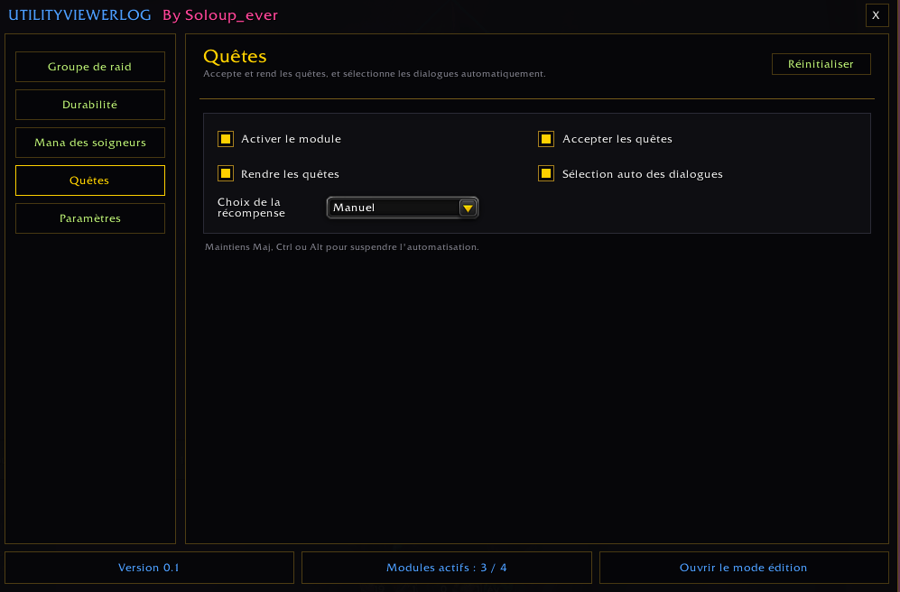
Task: Click the By Soloup_ever author text
Action: pos(220,15)
